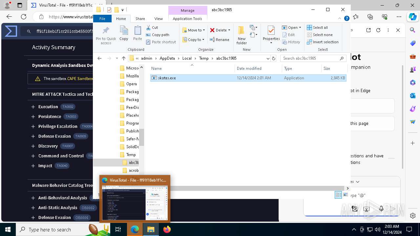This screenshot has height=236, width=420.
Task: Select the Mozilla folder in tree
Action: pyautogui.click(x=130, y=76)
